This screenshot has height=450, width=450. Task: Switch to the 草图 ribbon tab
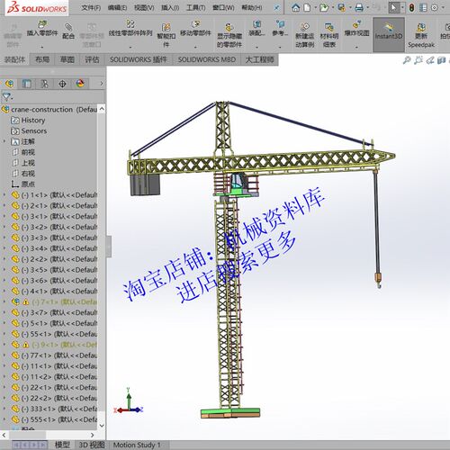tap(67, 59)
